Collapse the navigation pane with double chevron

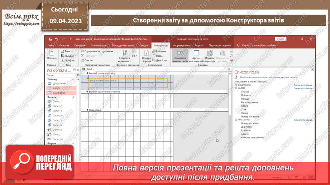coord(78,70)
